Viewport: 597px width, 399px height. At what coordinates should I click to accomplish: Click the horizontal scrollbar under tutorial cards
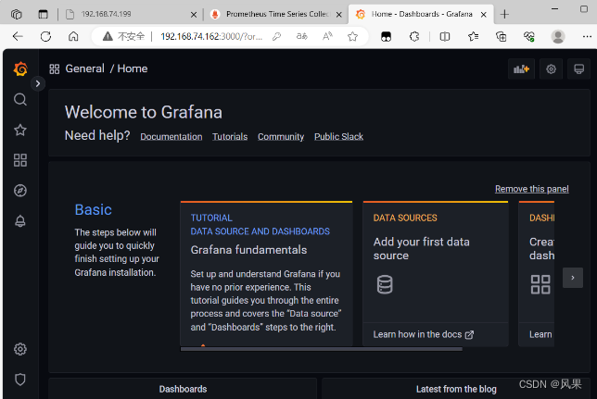(322, 349)
